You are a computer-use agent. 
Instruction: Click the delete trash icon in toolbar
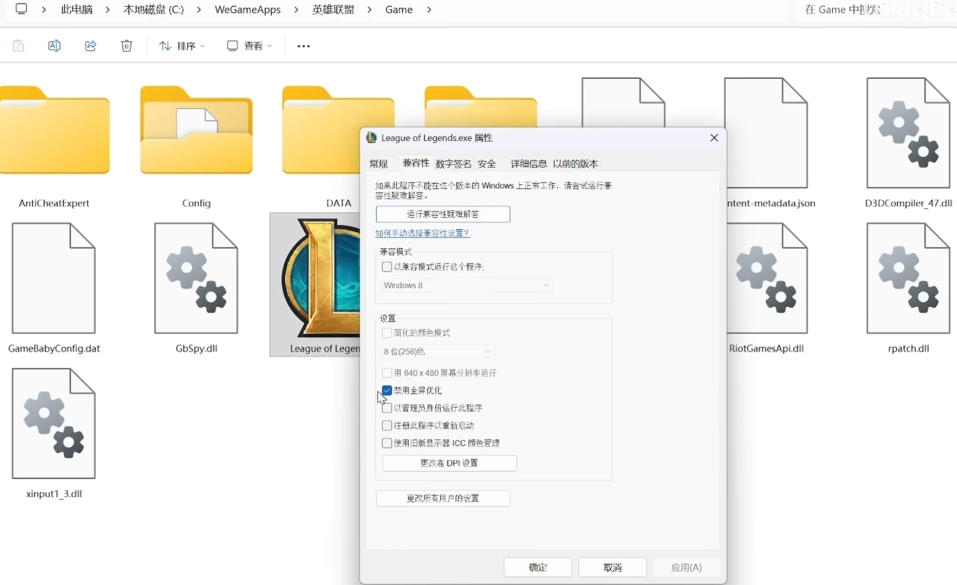pyautogui.click(x=127, y=46)
